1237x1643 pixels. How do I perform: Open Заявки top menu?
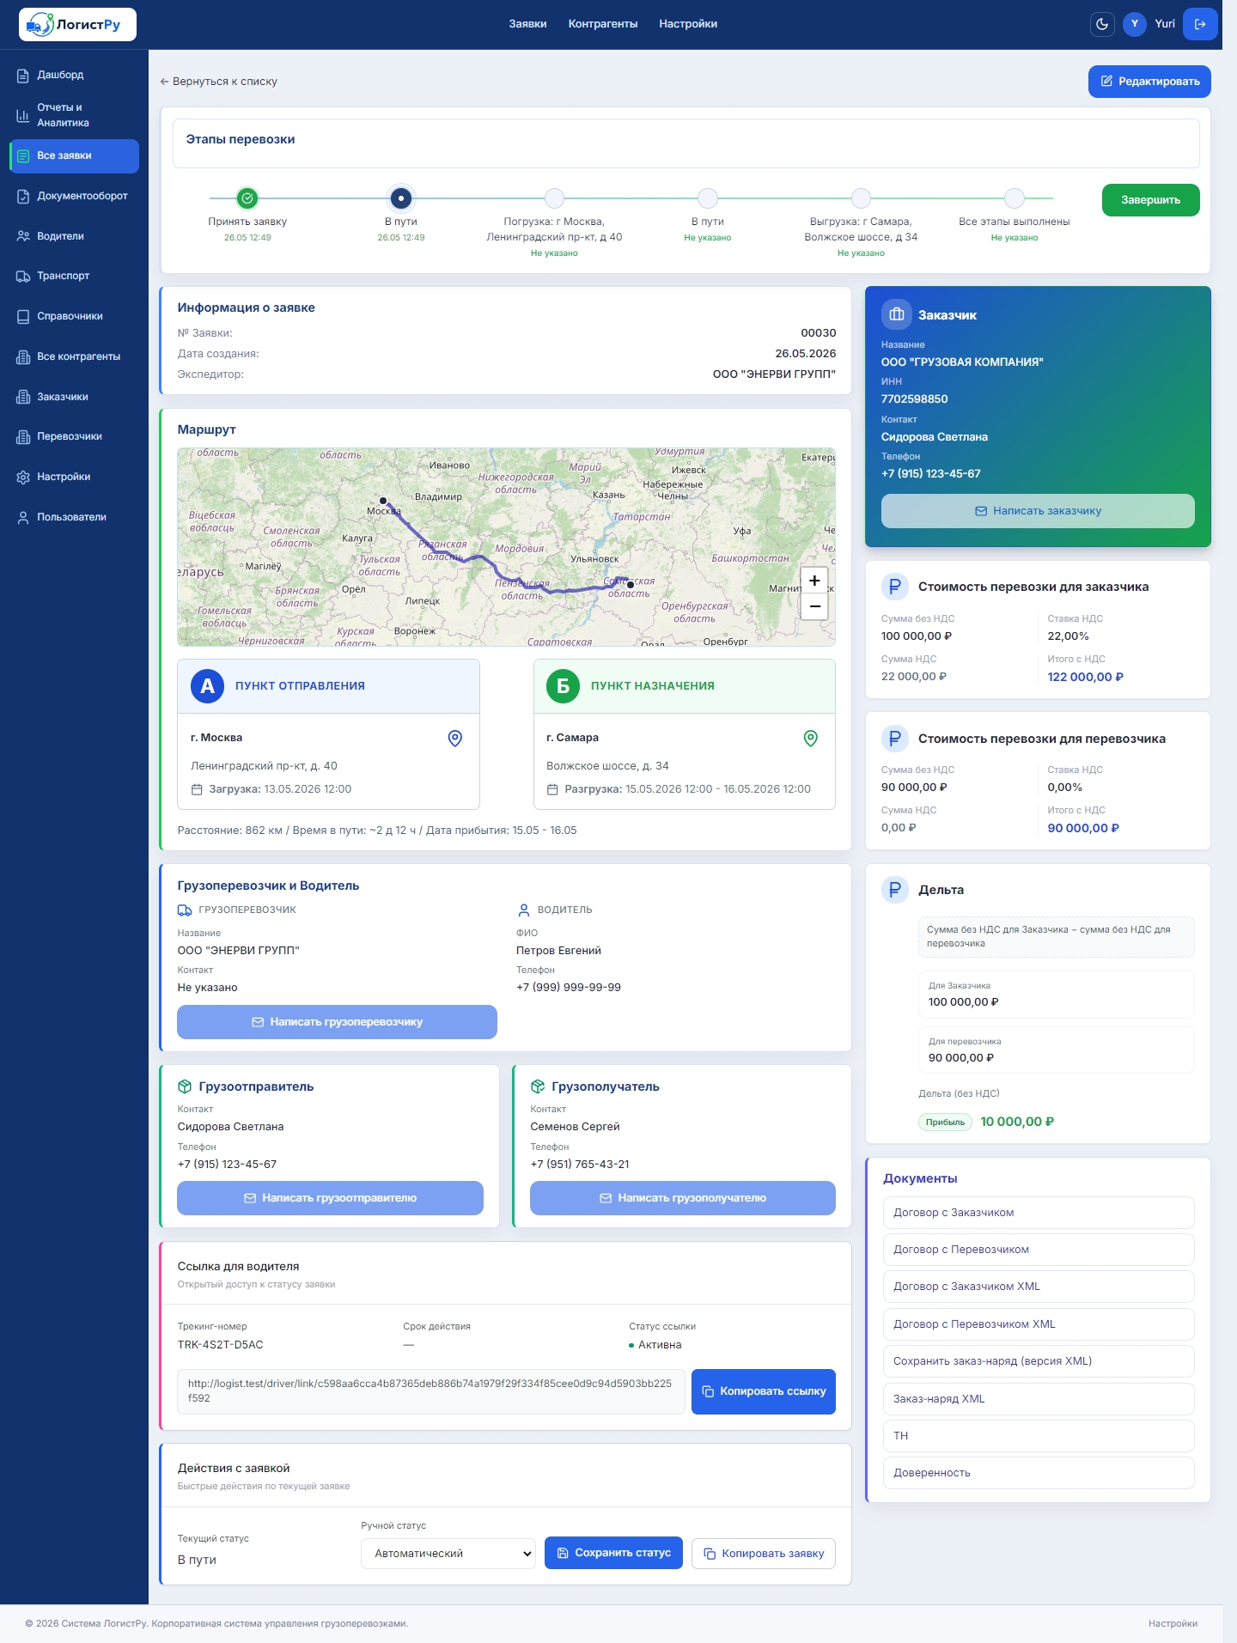point(527,24)
